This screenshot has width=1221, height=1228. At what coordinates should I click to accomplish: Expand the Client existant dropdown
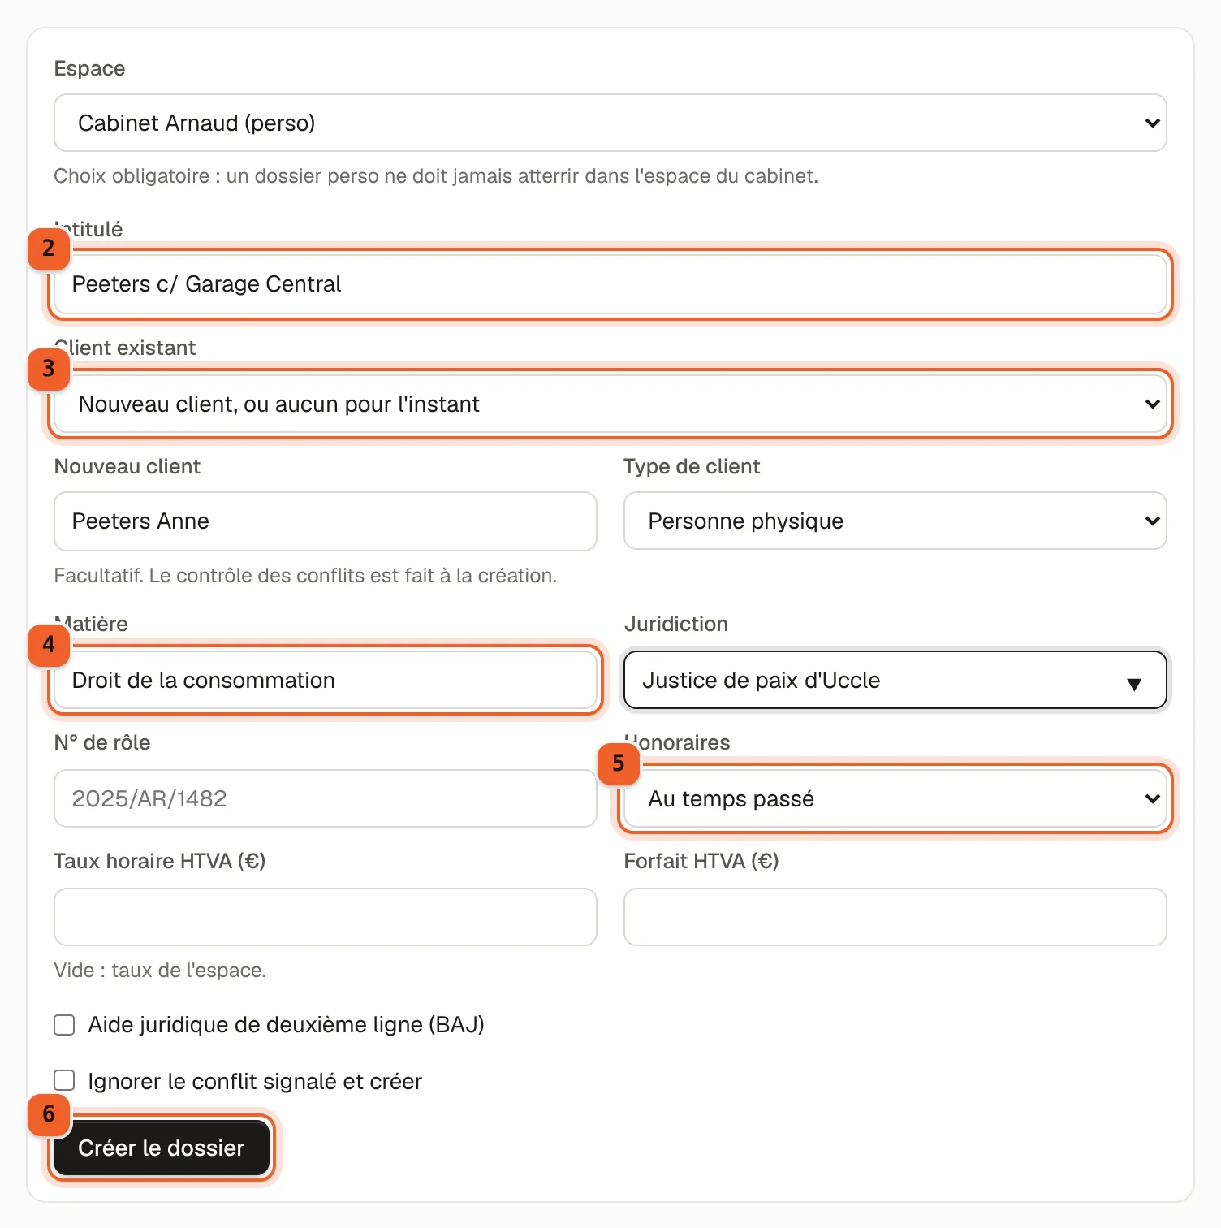(x=610, y=404)
